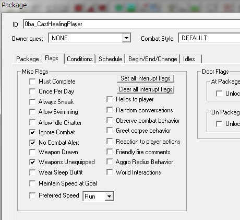Open the Combat Style DEFAULT combo box
The image size is (240, 220).
coord(209,38)
